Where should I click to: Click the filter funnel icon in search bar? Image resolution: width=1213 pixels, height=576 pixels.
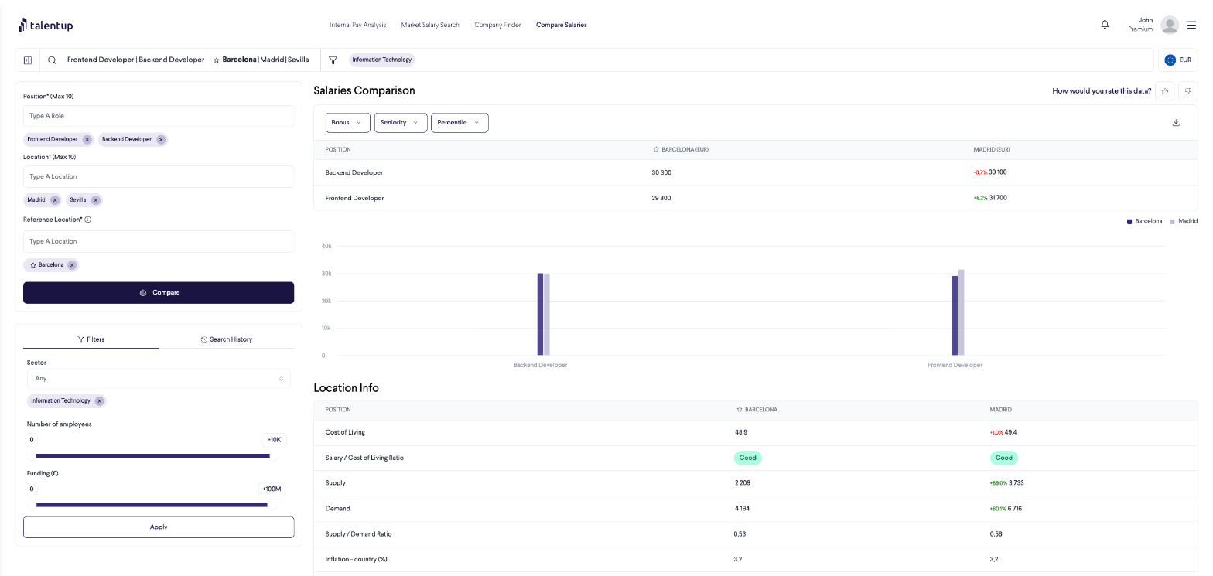coord(333,60)
